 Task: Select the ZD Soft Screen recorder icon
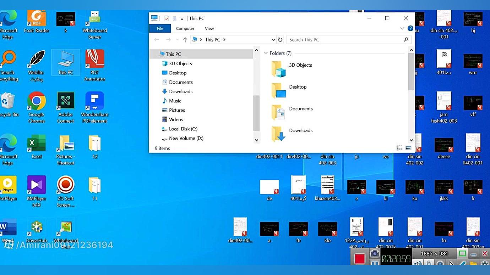66,192
